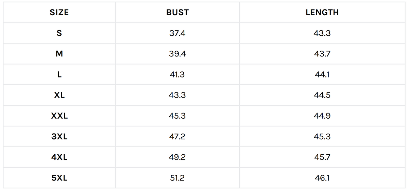Screen dimensions: 408x190
Task: Click bust value 47.2
Action: [177, 137]
